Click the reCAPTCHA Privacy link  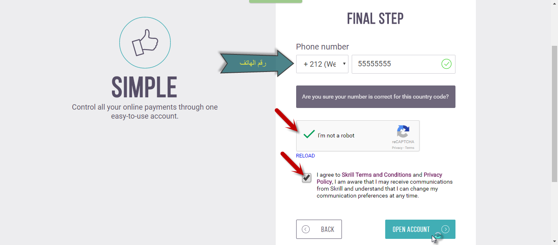pos(397,148)
